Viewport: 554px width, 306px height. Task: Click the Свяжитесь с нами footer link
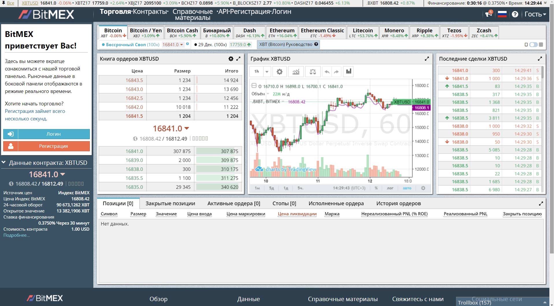coord(418,299)
